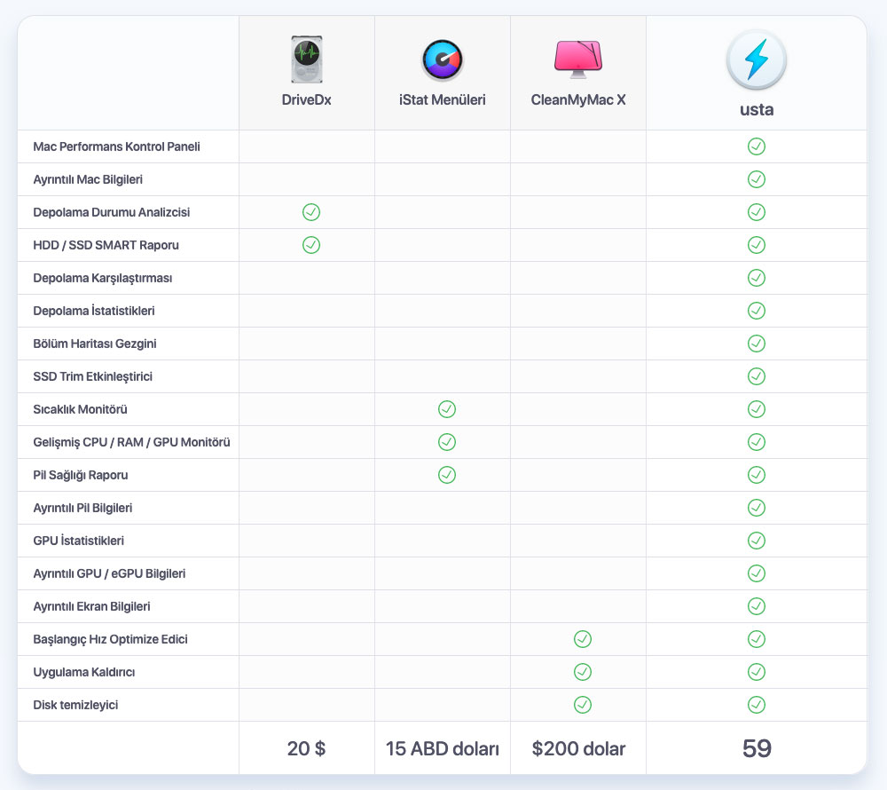Click CleanMyMac X checkmark for Başlangıç Hız Optimize Edici
The height and width of the screenshot is (790, 887).
pyautogui.click(x=582, y=639)
